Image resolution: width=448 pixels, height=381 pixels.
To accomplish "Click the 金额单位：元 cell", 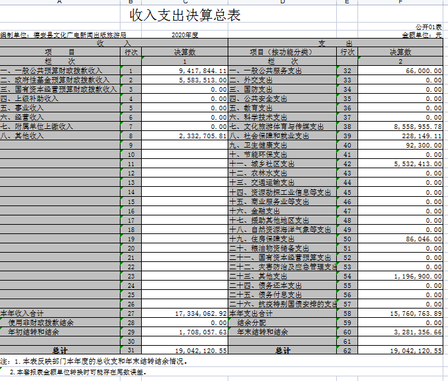I will [421, 35].
